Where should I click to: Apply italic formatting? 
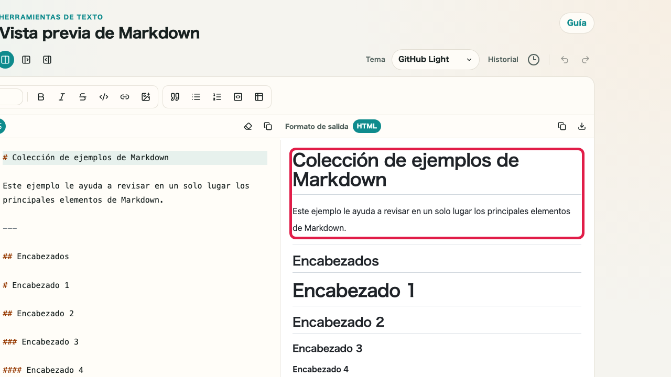coord(62,97)
